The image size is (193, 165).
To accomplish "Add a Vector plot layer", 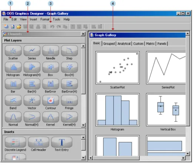I will [32, 100].
